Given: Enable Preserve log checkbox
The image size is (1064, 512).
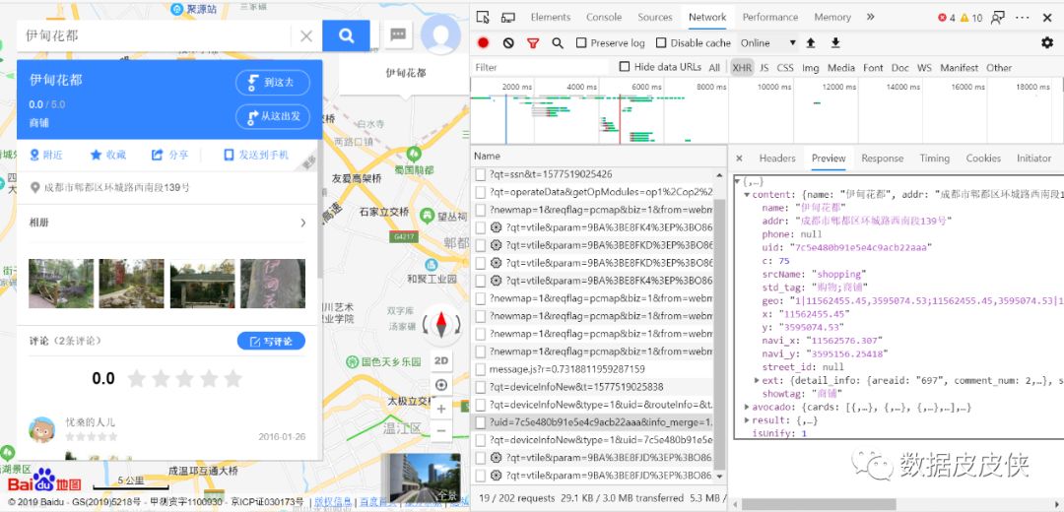Looking at the screenshot, I should coord(581,42).
